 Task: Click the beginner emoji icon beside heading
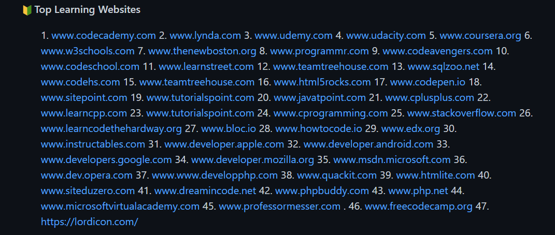click(27, 10)
